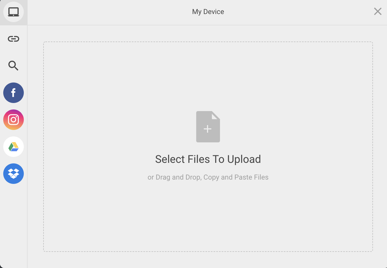This screenshot has width=387, height=268.
Task: Select the blue circle with letter f
Action: (x=14, y=93)
